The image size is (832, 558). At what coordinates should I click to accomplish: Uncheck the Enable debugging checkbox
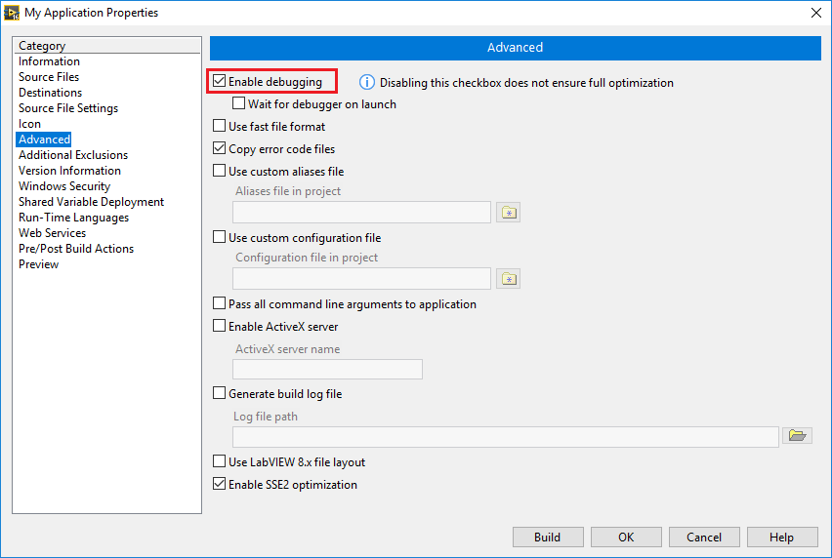[220, 82]
